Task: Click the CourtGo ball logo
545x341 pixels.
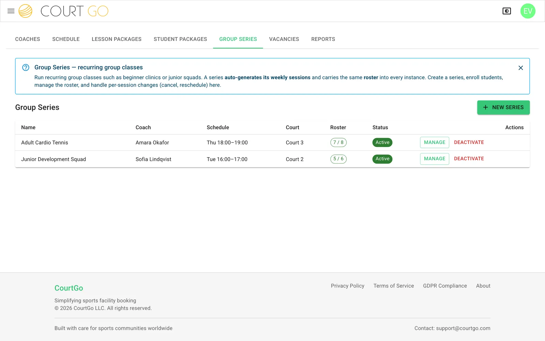Action: [25, 11]
